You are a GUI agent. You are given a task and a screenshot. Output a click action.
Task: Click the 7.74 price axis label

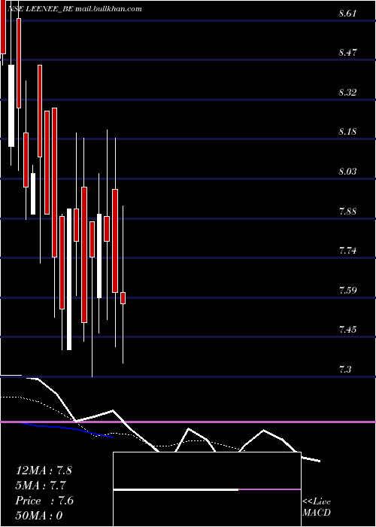(x=347, y=251)
